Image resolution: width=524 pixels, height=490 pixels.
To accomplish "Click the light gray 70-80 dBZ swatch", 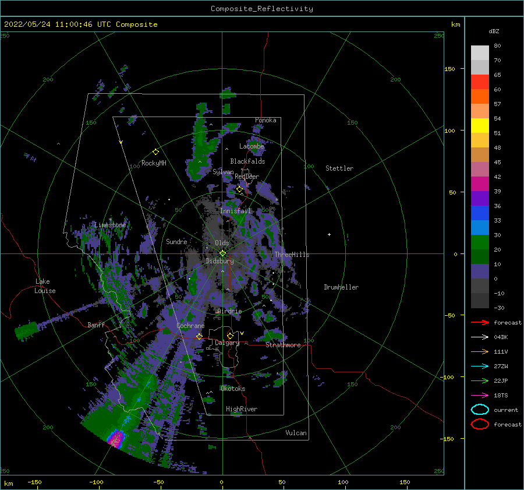I will tap(480, 53).
